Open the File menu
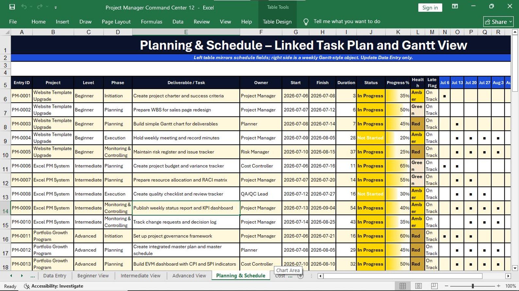 pyautogui.click(x=13, y=22)
